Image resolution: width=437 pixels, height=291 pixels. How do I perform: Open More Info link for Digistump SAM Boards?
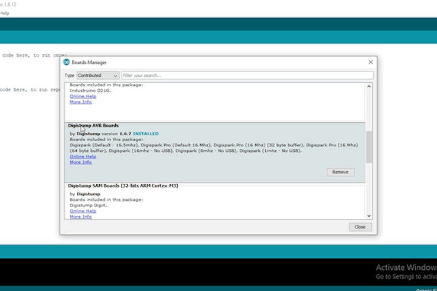pyautogui.click(x=80, y=217)
